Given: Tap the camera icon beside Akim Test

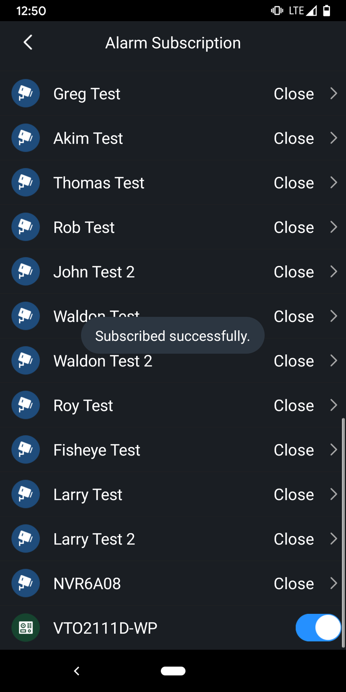Looking at the screenshot, I should [26, 138].
